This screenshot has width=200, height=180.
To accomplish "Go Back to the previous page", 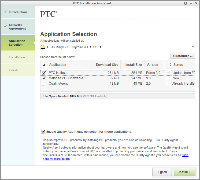I will tap(162, 172).
